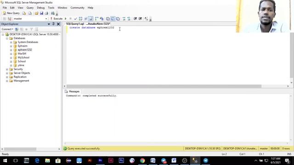Uncomment the selected lines

tap(129, 19)
